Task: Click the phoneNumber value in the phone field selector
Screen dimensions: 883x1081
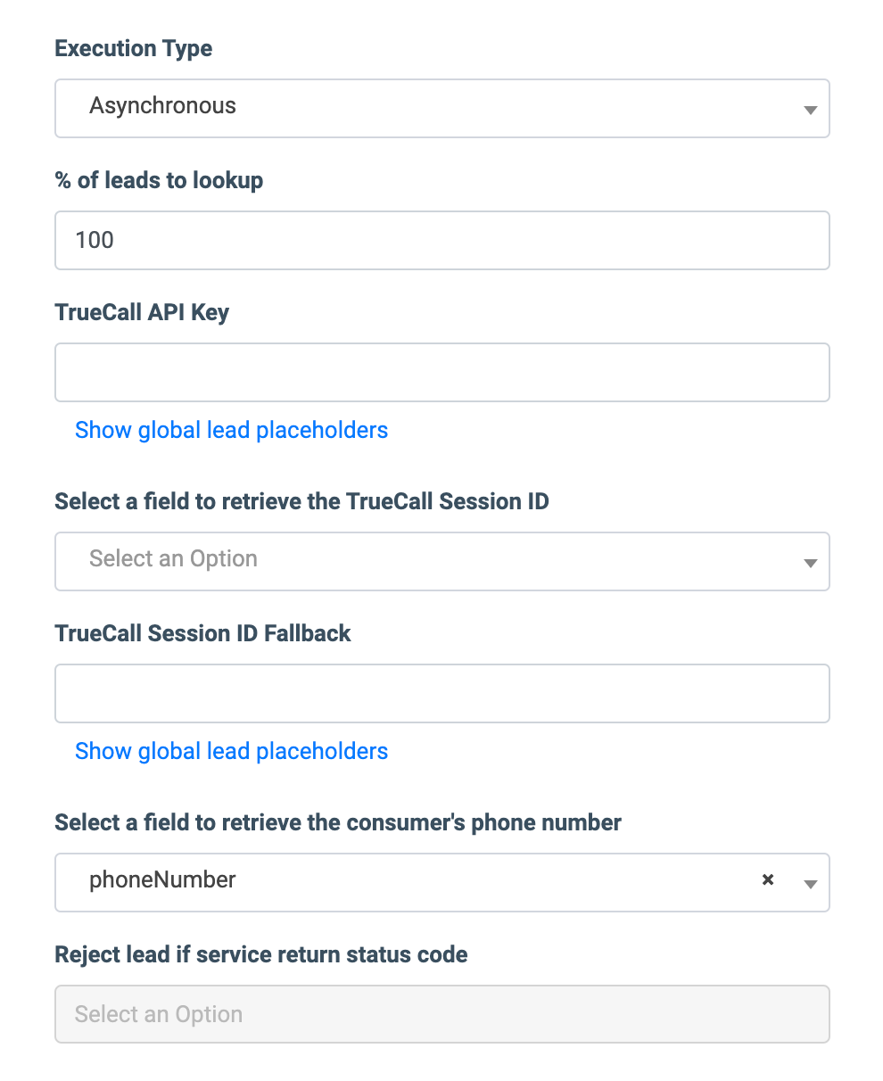Action: (163, 880)
